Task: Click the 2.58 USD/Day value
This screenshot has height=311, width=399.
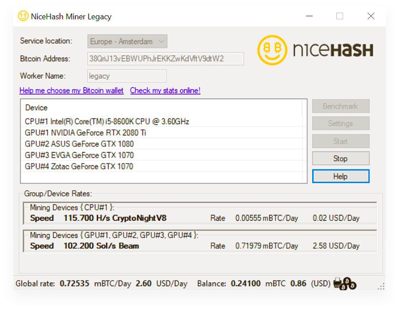Action: point(336,246)
